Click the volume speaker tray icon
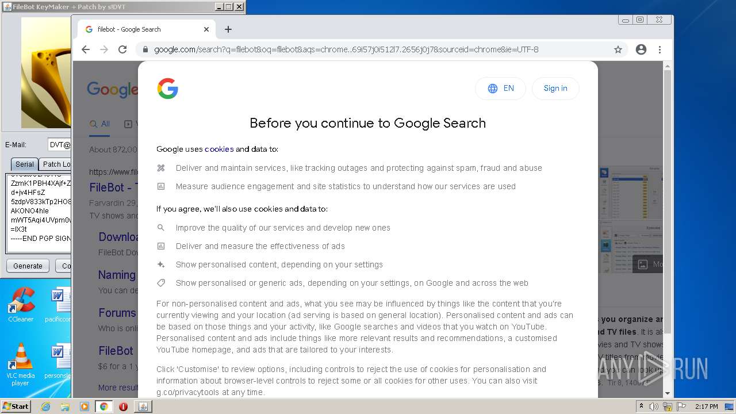The image size is (736, 414). pyautogui.click(x=654, y=407)
